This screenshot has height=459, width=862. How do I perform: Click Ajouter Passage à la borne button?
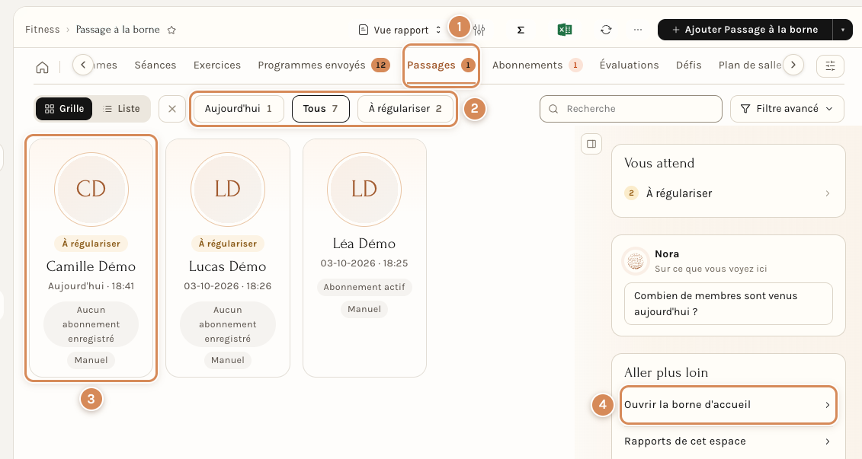(745, 30)
